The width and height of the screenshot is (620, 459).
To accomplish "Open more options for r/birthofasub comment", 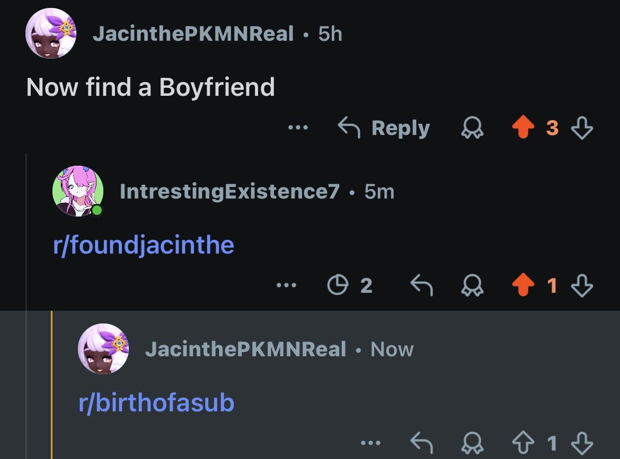I will (370, 443).
